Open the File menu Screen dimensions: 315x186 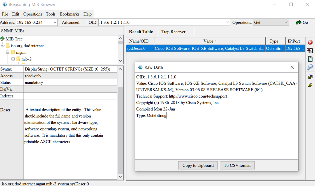click(5, 14)
